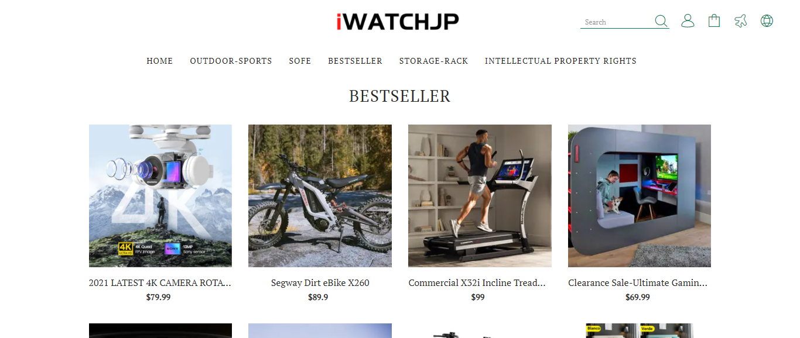This screenshot has width=800, height=338.
Task: Click the airplane tracking icon
Action: [x=741, y=21]
